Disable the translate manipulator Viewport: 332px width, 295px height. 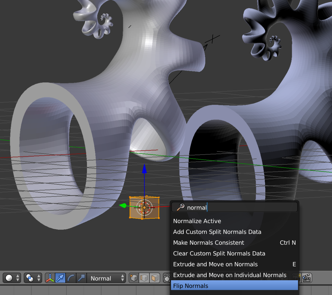60,278
